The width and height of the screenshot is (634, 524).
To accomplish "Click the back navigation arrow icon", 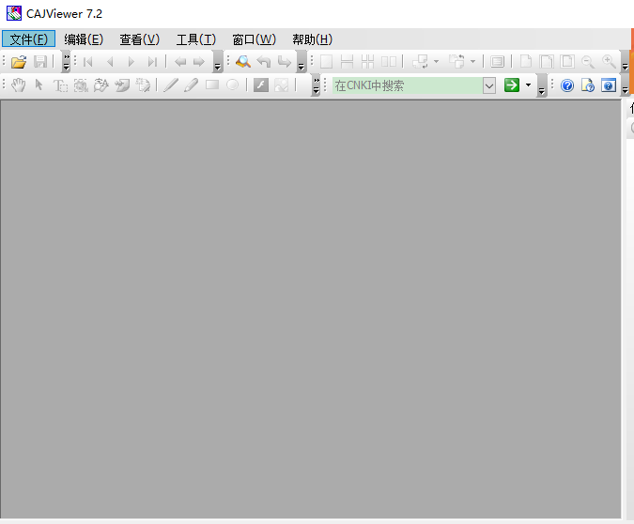I will click(180, 62).
